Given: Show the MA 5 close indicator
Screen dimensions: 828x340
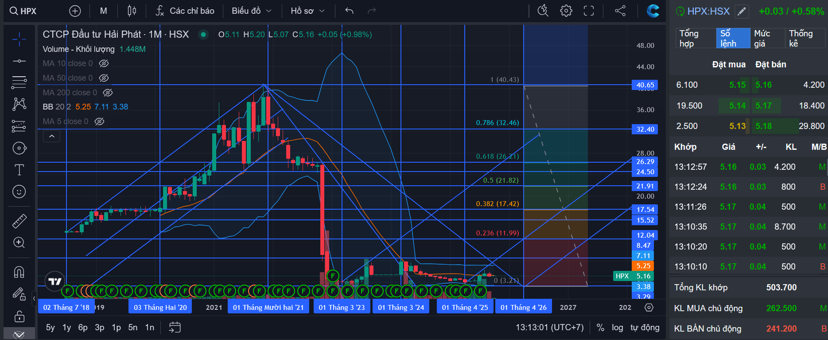Looking at the screenshot, I should click(99, 121).
